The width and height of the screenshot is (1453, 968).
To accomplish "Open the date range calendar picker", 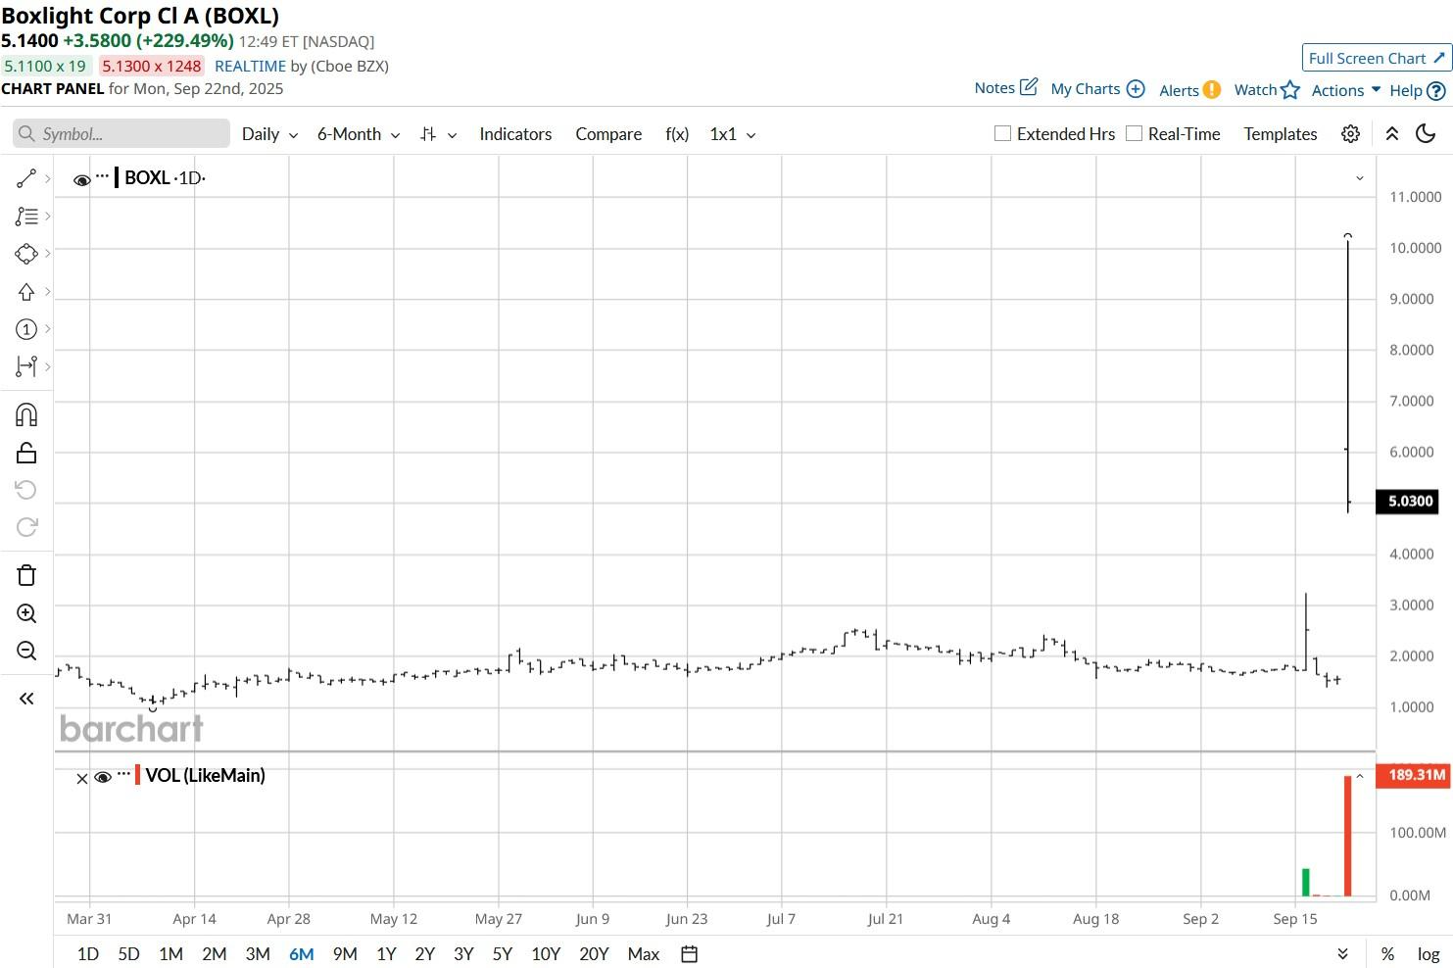I will 690,954.
